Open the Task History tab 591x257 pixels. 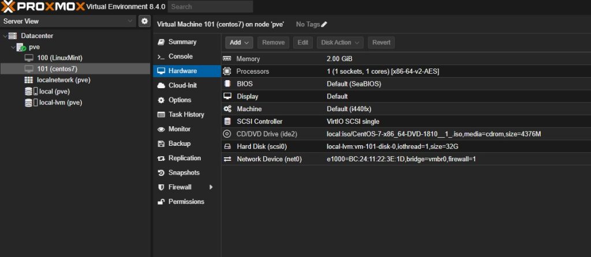coord(187,115)
